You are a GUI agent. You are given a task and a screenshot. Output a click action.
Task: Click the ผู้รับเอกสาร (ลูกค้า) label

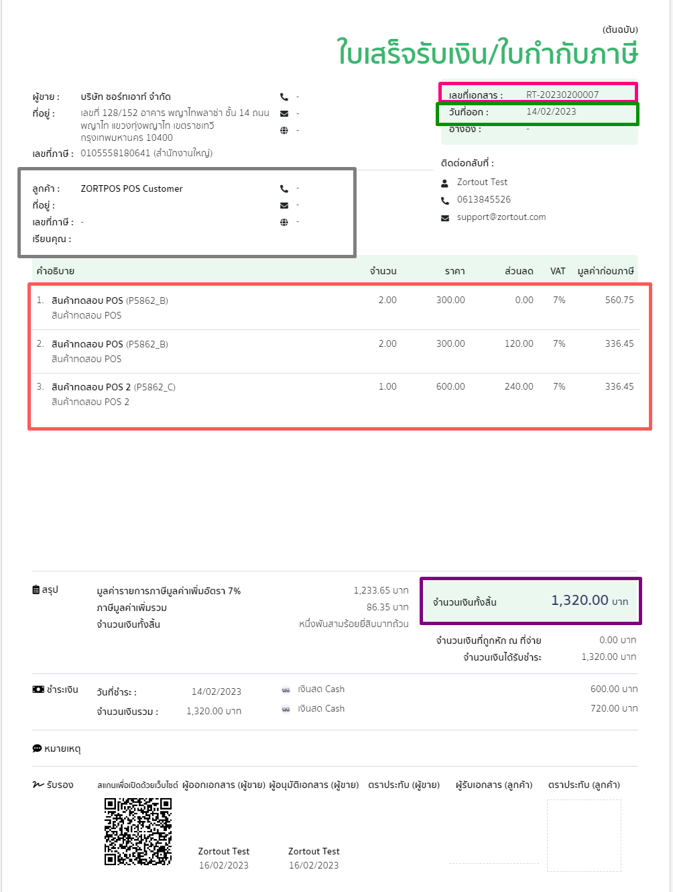pos(494,785)
